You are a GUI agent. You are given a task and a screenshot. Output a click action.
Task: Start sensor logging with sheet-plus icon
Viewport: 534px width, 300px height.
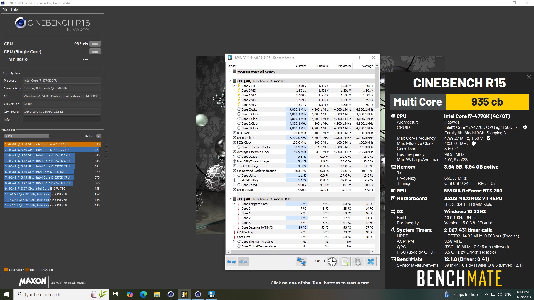[345, 262]
